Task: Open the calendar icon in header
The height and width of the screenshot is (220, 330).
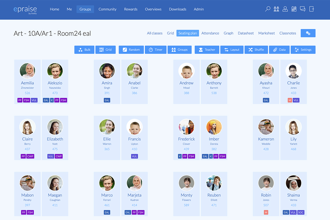Action: coord(294,9)
